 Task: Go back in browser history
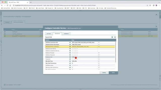2,5
